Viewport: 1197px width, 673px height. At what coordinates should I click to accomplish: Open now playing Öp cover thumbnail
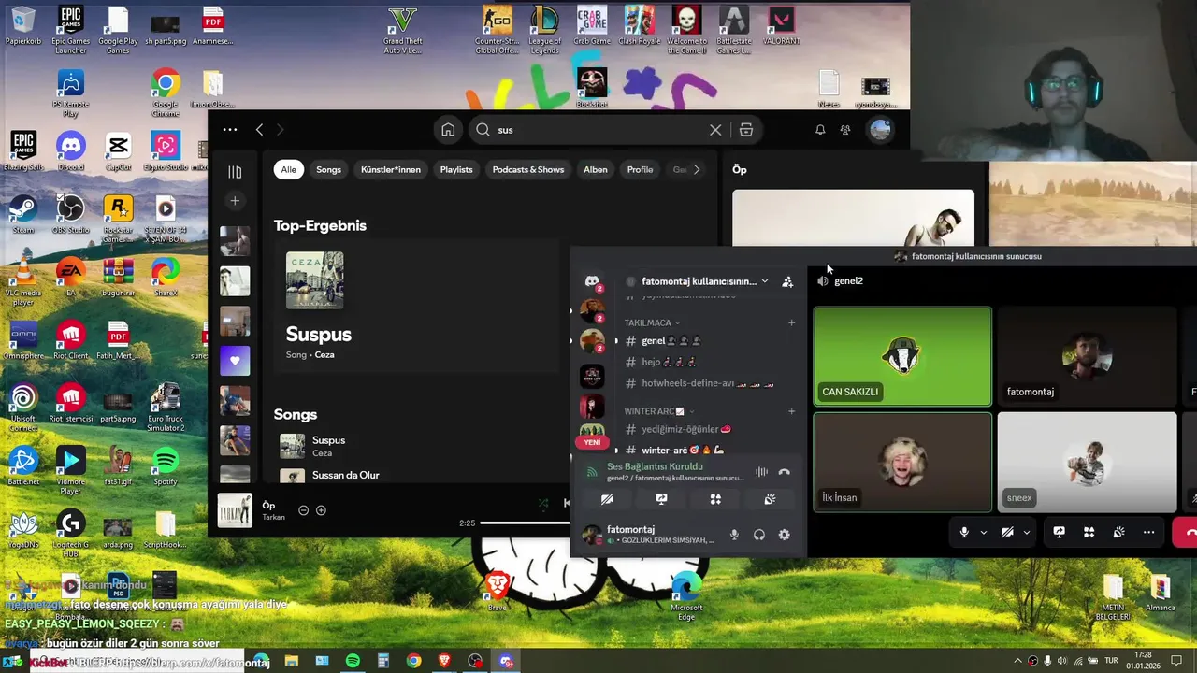click(x=235, y=510)
